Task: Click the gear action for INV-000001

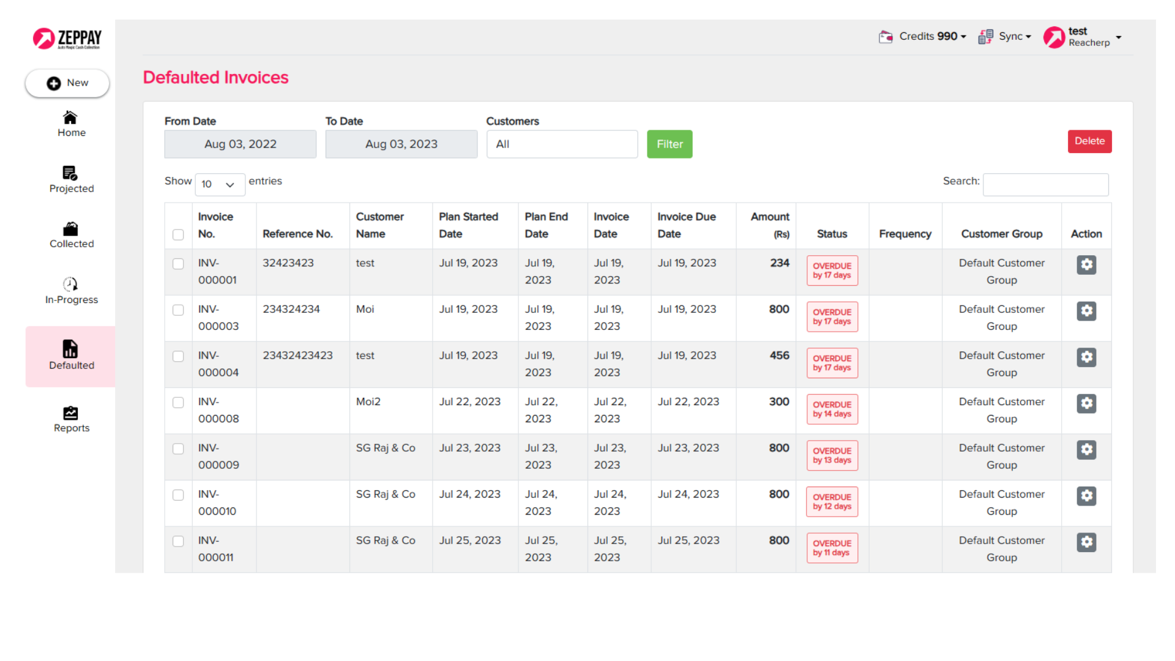Action: click(1086, 265)
